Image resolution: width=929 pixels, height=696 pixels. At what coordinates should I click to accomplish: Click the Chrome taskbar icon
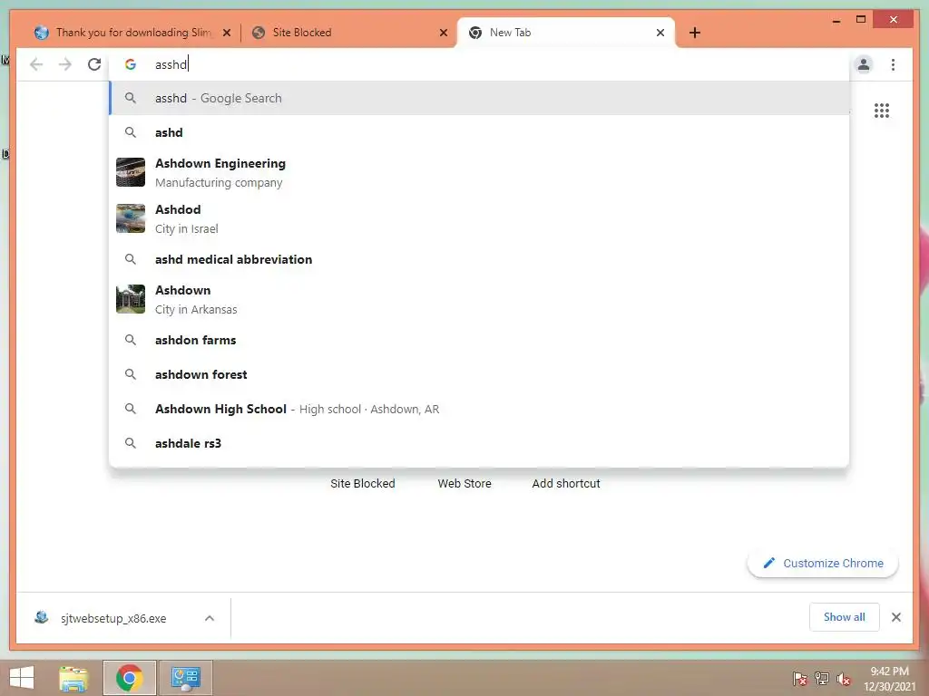click(x=130, y=678)
